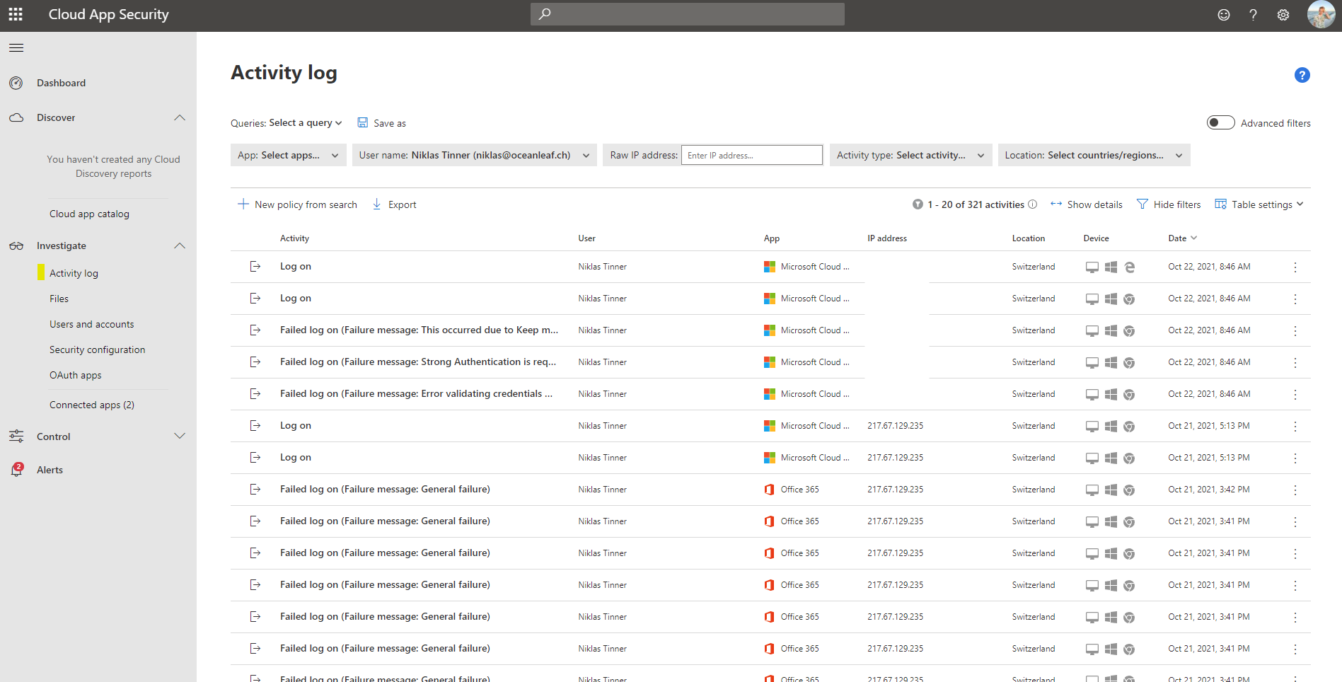The image size is (1342, 682).
Task: Open the help question mark in the top bar
Action: pyautogui.click(x=1253, y=15)
